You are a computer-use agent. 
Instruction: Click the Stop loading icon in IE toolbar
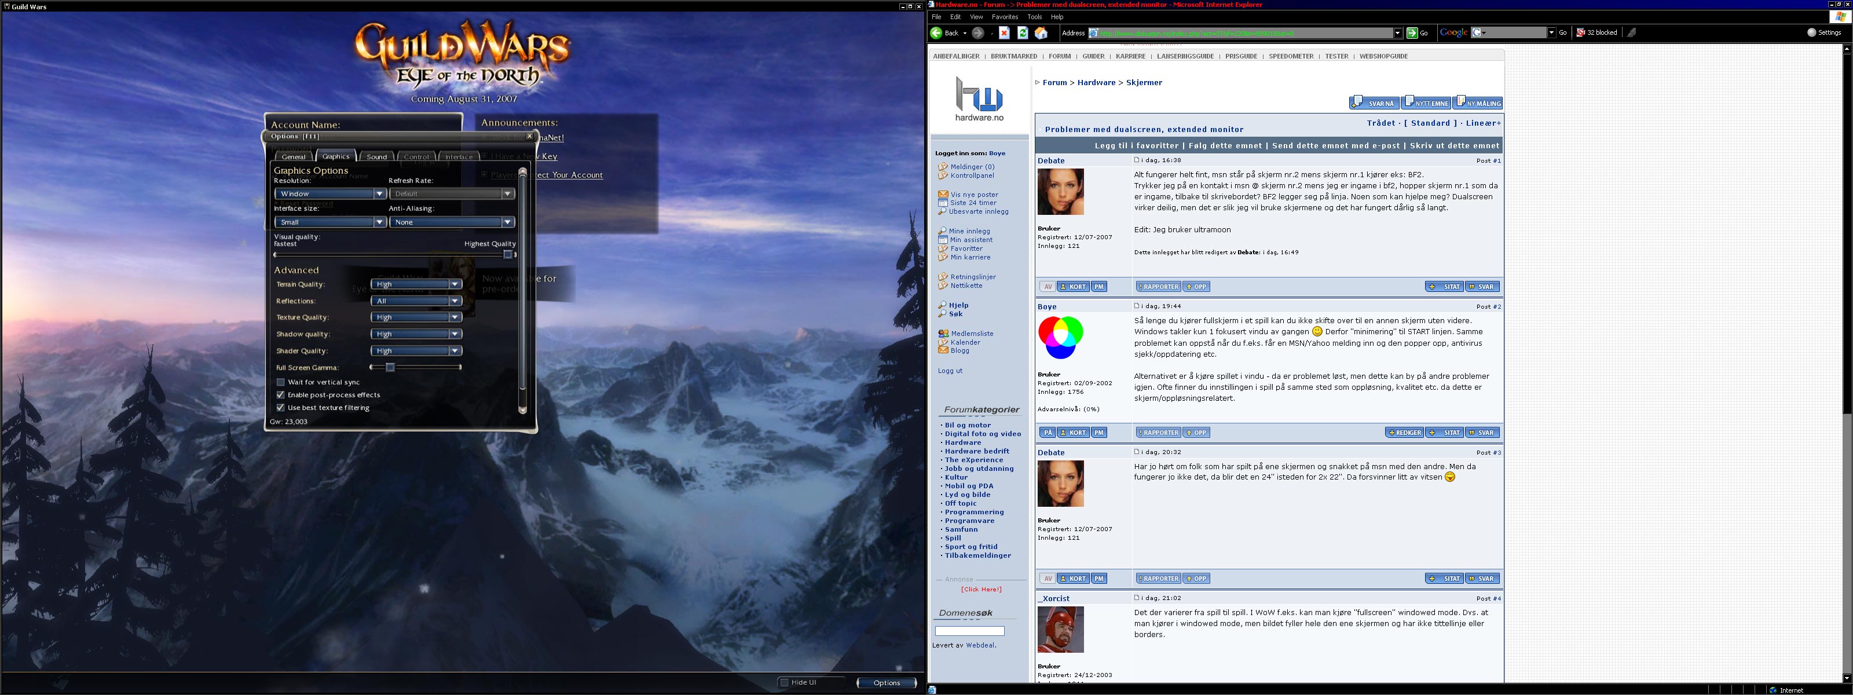pyautogui.click(x=1004, y=33)
